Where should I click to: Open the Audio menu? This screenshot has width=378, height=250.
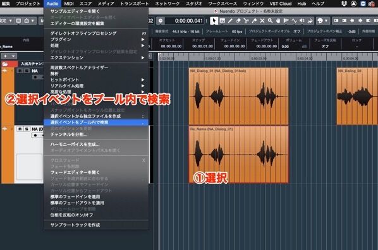pyautogui.click(x=52, y=4)
